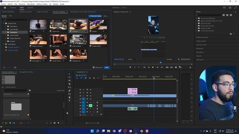The width and height of the screenshot is (239, 134).
Task: Toggle the green highlighted mute button on audio track
Action: click(90, 105)
